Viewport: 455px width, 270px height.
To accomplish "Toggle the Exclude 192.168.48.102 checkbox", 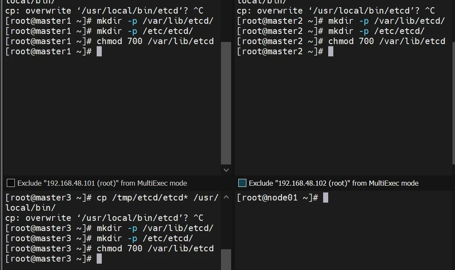I will 242,183.
